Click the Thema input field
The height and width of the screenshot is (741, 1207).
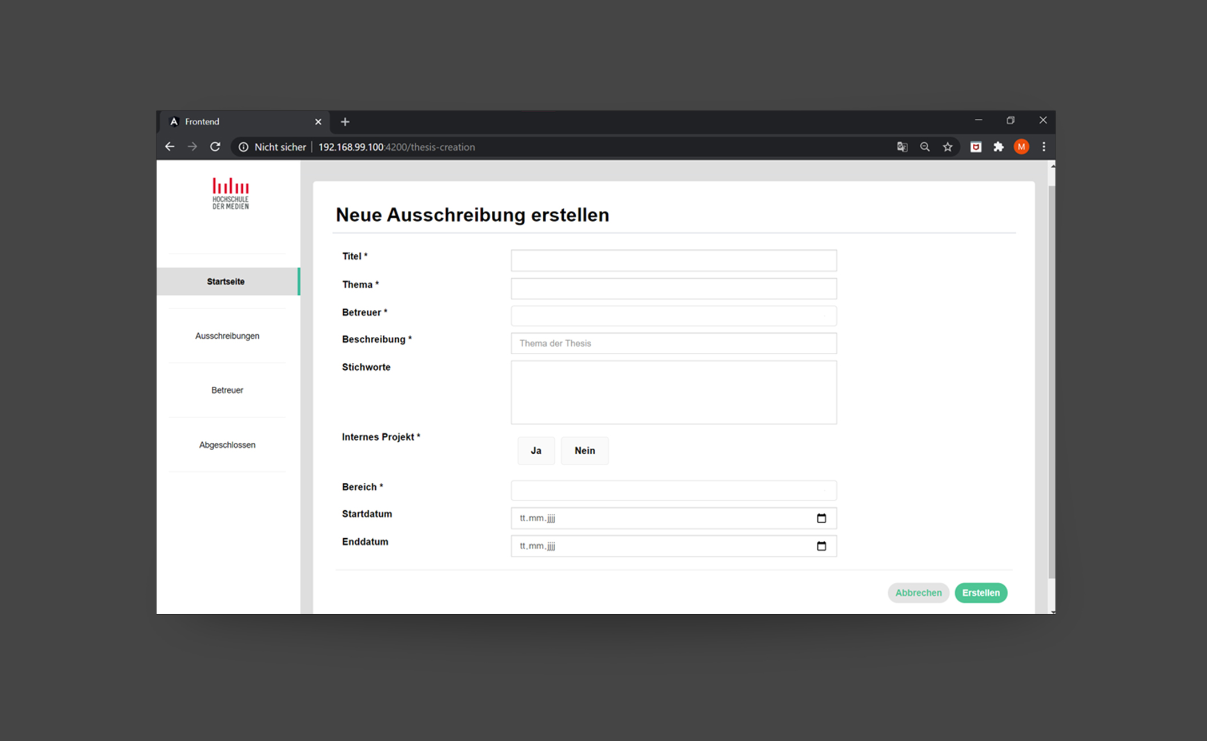[x=673, y=289]
